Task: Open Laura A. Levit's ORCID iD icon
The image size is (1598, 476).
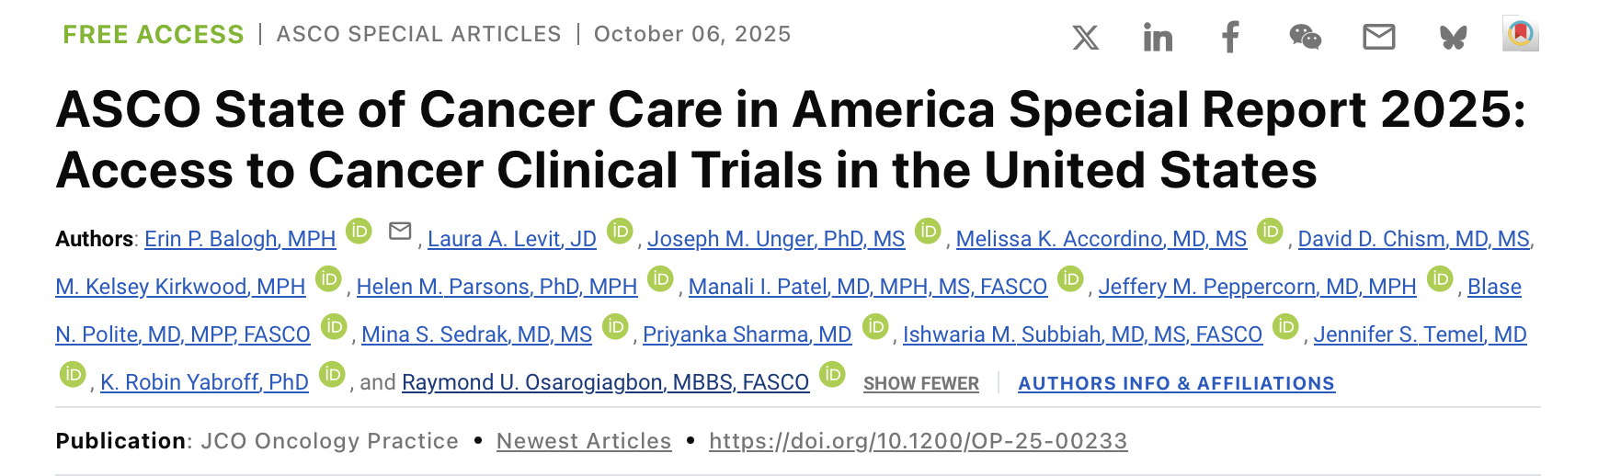Action: 621,231
